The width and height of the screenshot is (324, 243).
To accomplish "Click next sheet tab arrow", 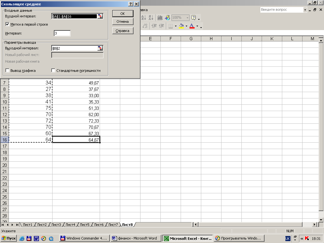I will pos(12,225).
